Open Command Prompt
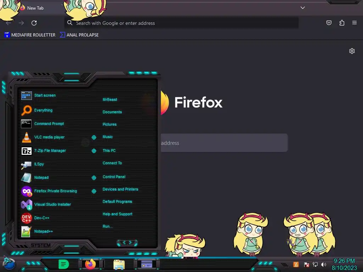The image size is (363, 272). click(43, 124)
